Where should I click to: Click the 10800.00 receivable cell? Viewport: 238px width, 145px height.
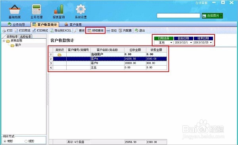[x=135, y=63]
